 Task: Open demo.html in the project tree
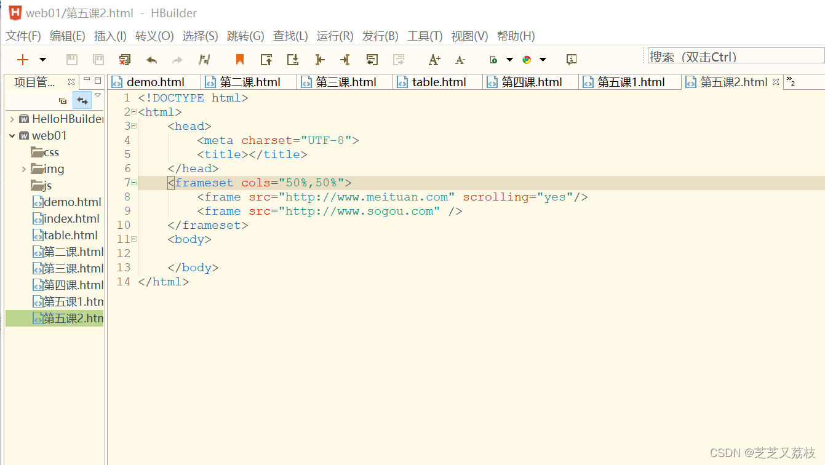[66, 202]
